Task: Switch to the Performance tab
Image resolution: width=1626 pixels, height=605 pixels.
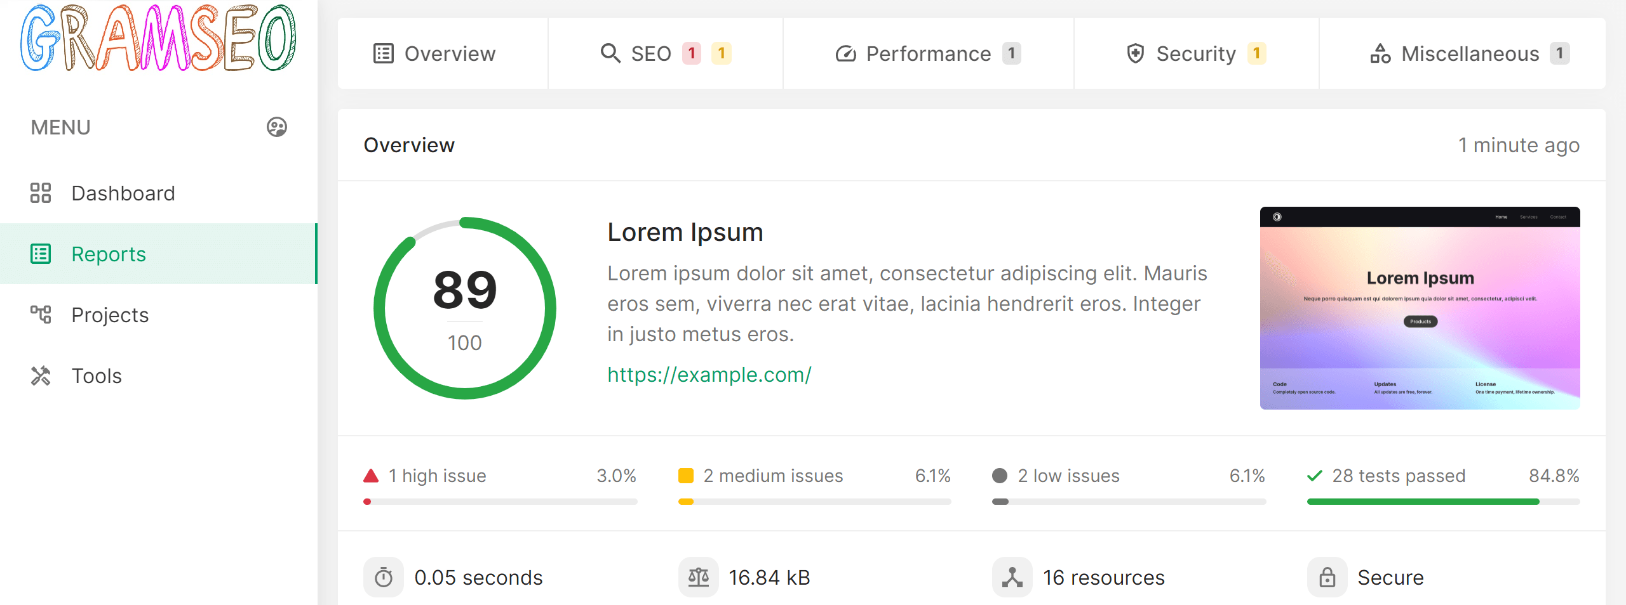Action: (928, 54)
